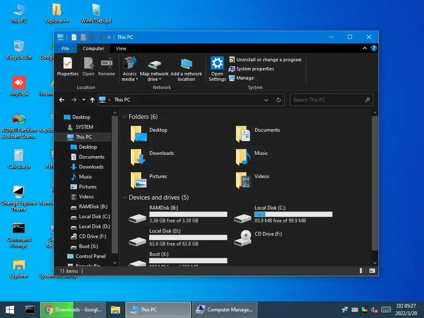This screenshot has width=424, height=318.
Task: Click the main pane vertical scrollbar
Action: pos(375,184)
